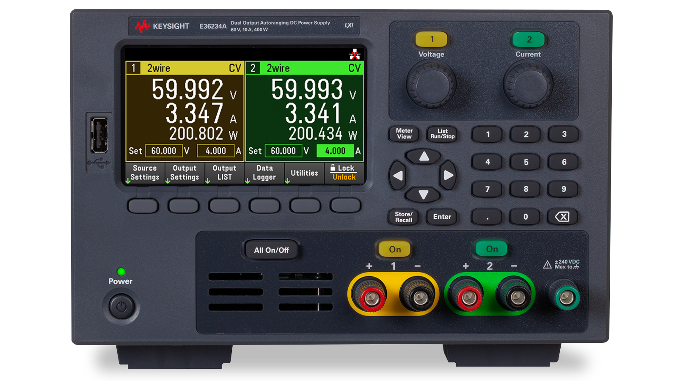Open the Data Logger softkey function
Viewport: 677px width, 381px height.
[264, 173]
